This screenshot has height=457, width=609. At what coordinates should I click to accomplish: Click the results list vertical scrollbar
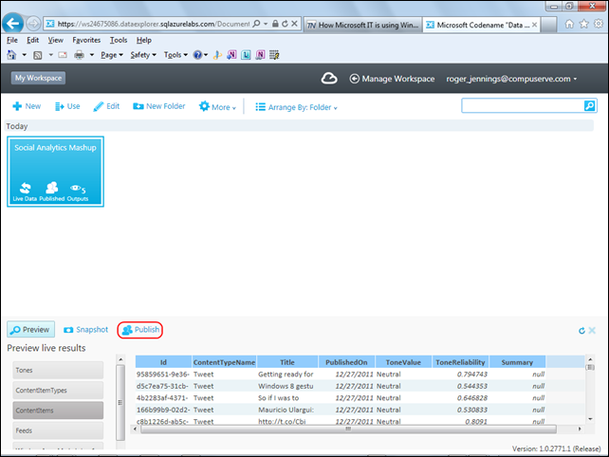click(x=120, y=403)
